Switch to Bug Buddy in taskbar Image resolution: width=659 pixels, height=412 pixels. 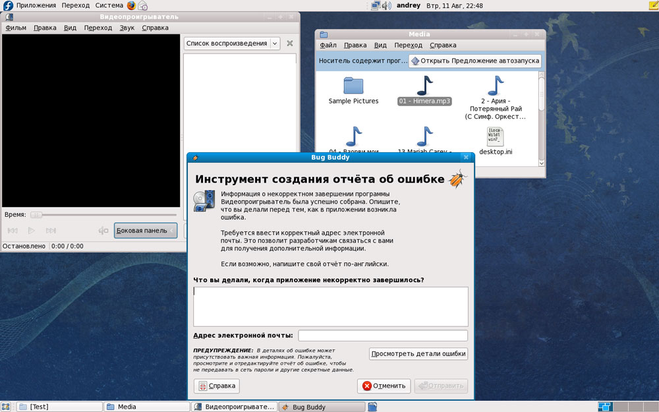click(322, 407)
